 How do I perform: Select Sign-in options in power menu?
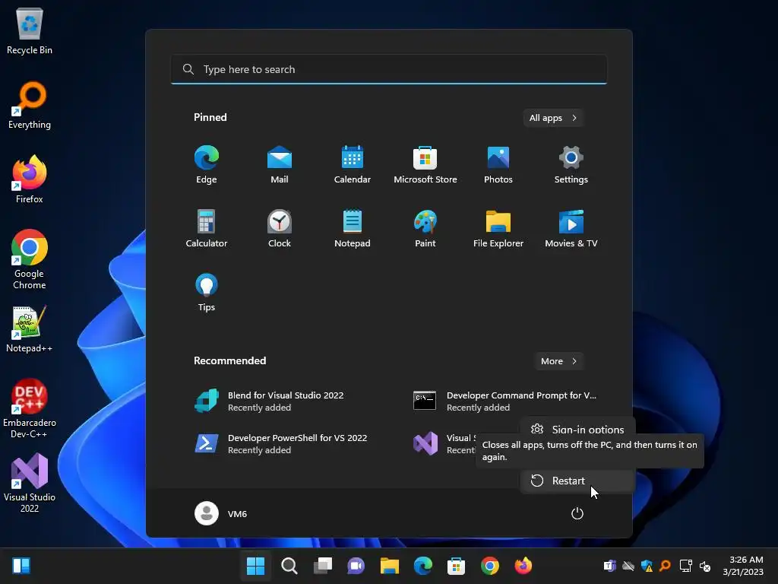(x=577, y=429)
